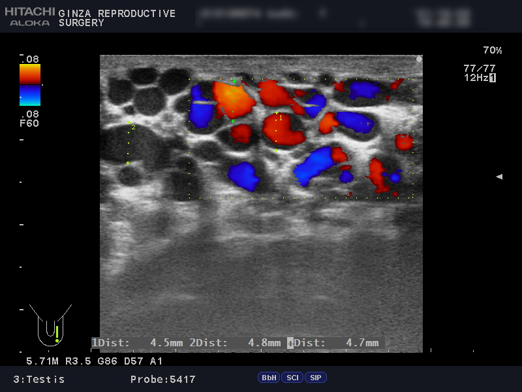
Task: Click the focus position arrow marker
Action: (x=499, y=176)
